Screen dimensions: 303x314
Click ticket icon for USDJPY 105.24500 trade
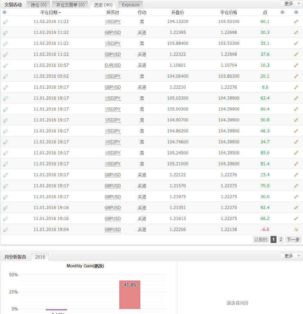[5, 153]
